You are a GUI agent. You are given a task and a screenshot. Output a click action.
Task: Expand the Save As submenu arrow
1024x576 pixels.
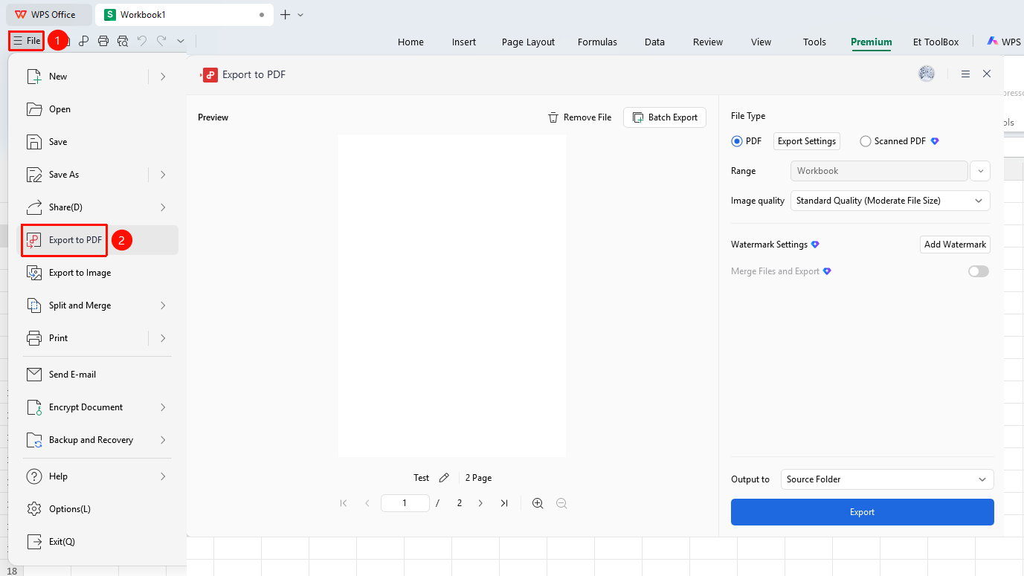coord(163,175)
